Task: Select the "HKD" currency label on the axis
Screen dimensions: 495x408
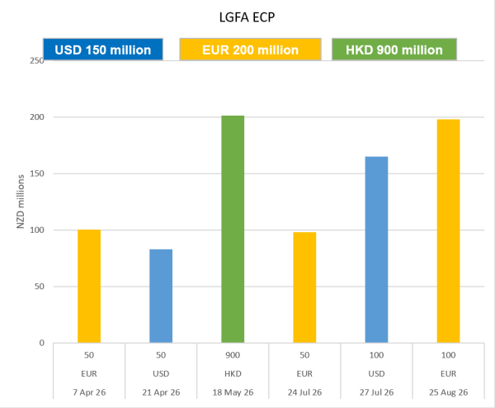Action: click(233, 372)
